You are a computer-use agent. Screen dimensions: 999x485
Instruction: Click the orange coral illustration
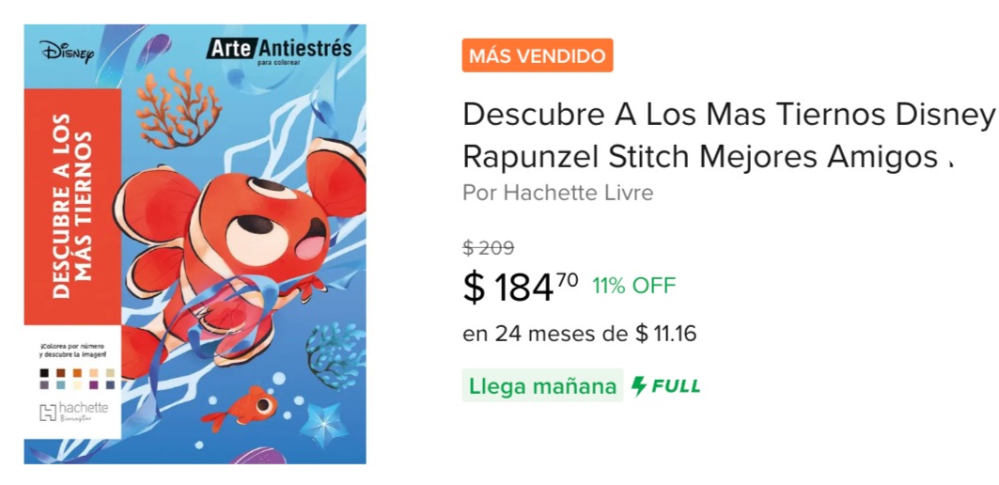[x=179, y=106]
